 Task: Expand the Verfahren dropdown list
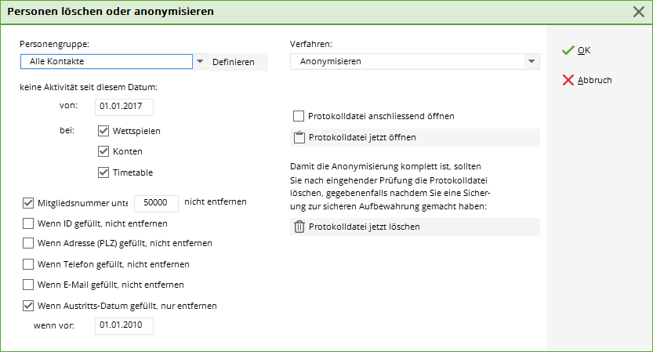[532, 62]
